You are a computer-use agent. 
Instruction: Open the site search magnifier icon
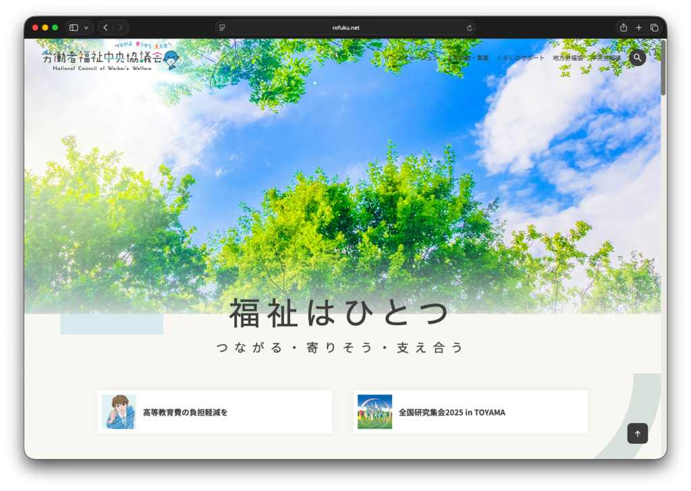point(637,58)
